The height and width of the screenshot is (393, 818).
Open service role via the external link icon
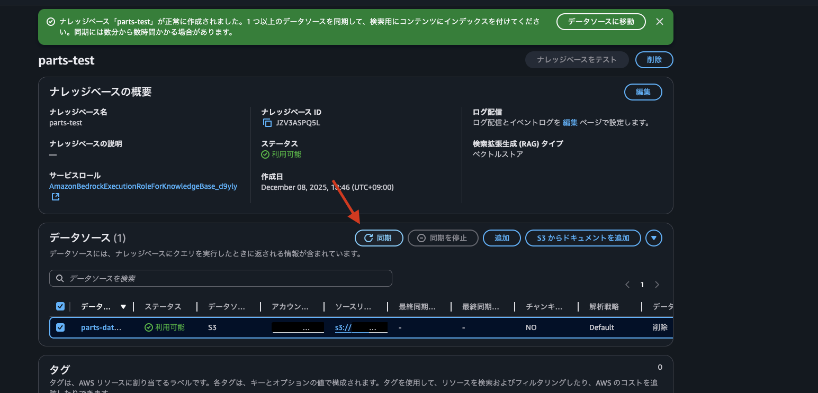coord(55,196)
